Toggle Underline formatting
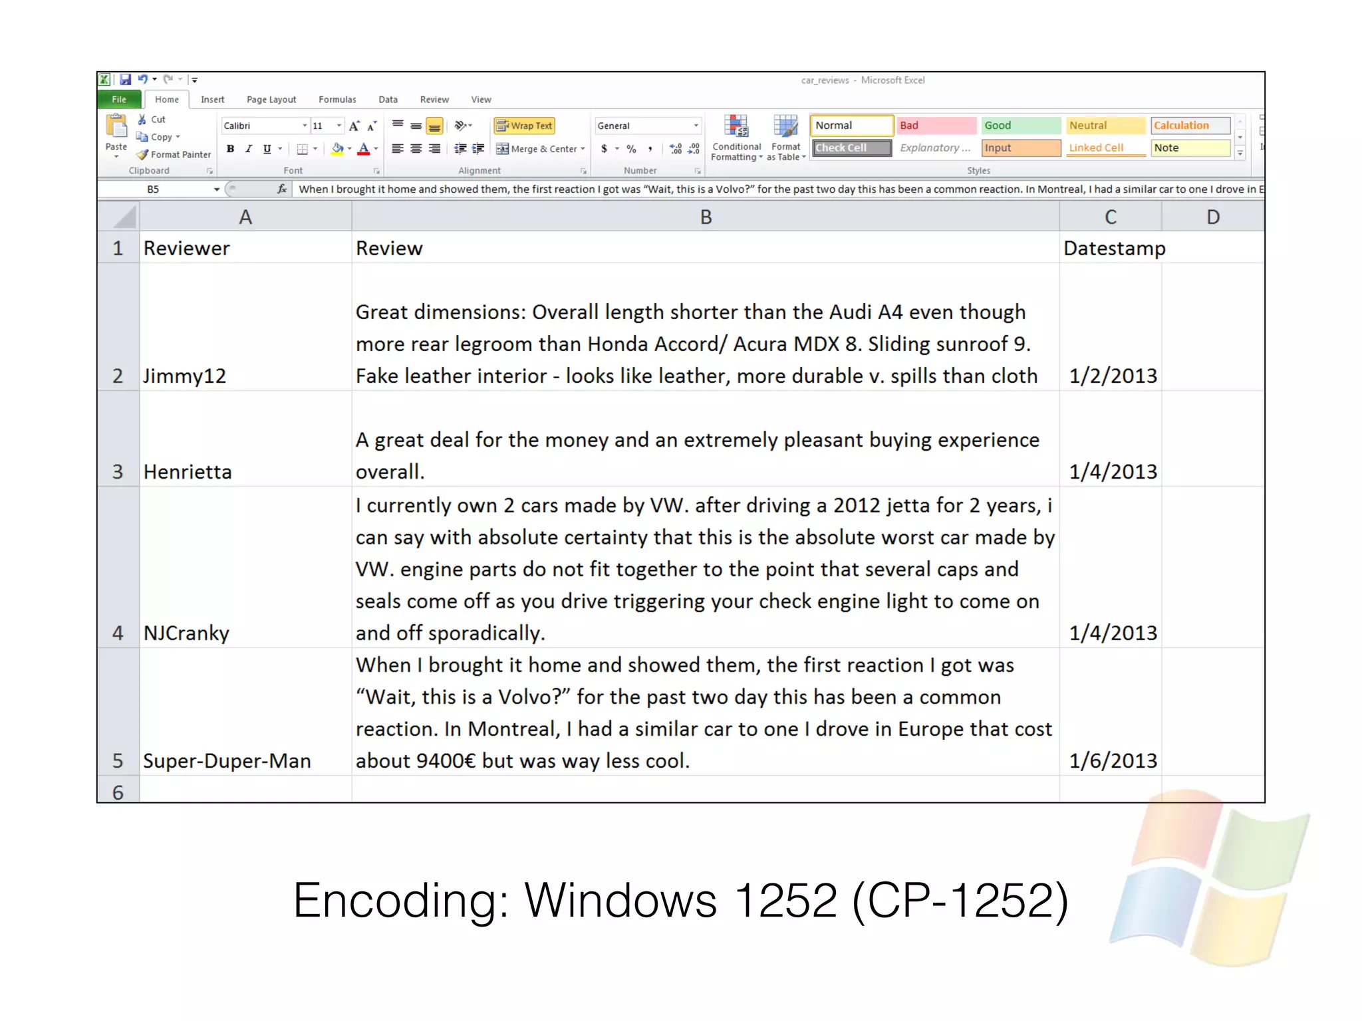Screen dimensions: 1362x1021 tap(267, 149)
